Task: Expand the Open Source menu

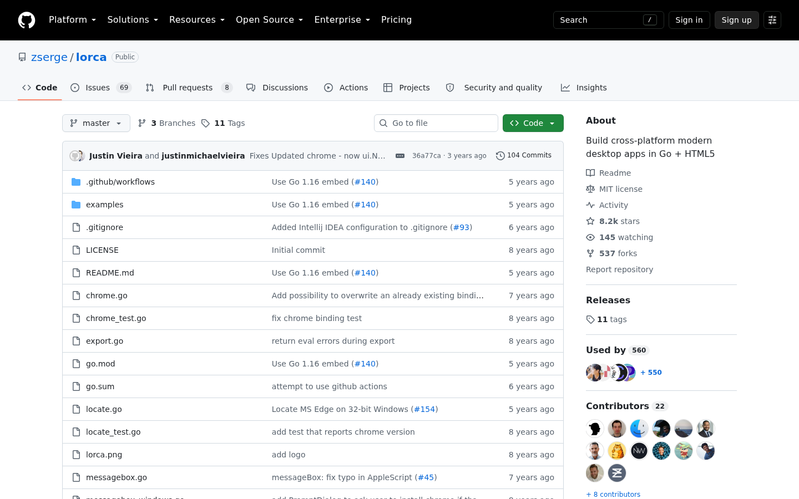Action: pos(269,20)
